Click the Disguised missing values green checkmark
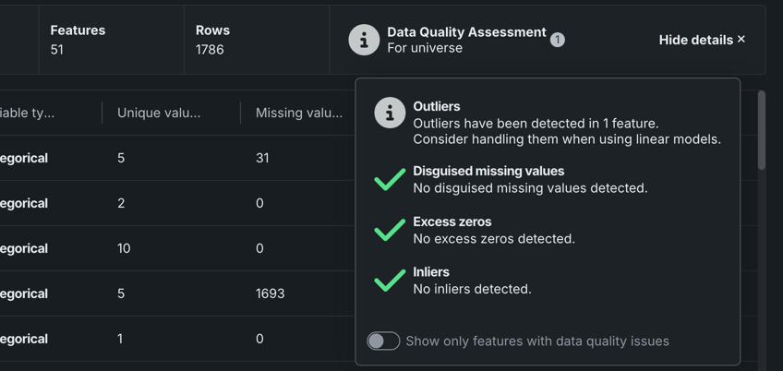Image resolution: width=783 pixels, height=371 pixels. 390,179
